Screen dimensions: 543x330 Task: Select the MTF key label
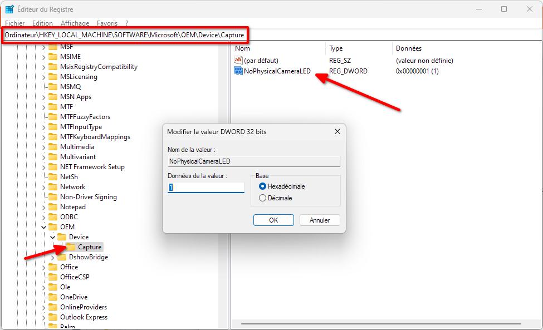click(66, 106)
